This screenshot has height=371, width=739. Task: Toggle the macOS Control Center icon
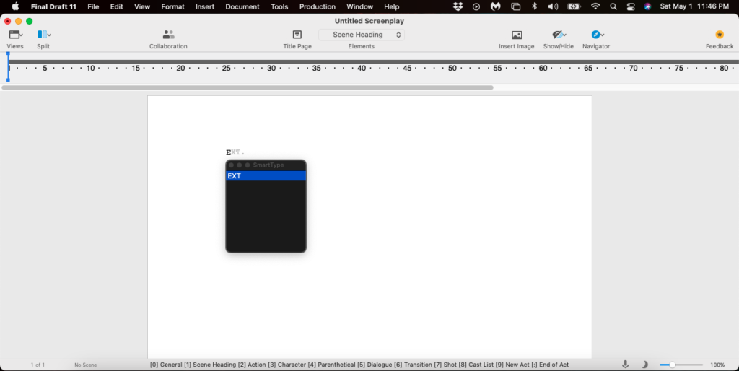click(630, 6)
